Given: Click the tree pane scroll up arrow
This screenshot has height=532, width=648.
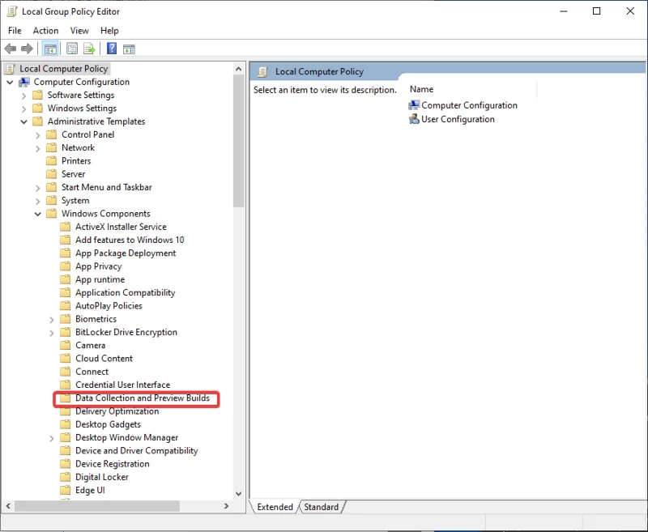Looking at the screenshot, I should 238,69.
